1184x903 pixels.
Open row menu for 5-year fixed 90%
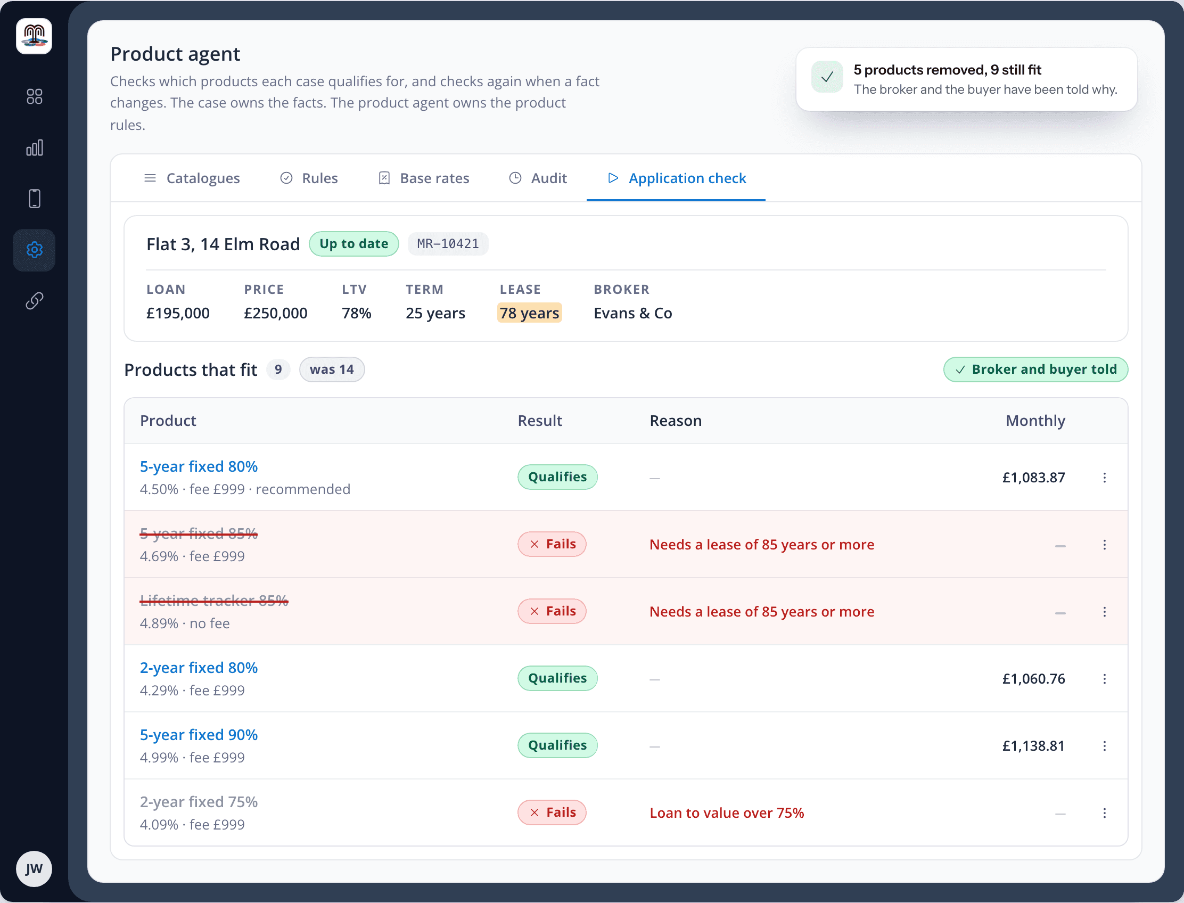pyautogui.click(x=1105, y=746)
